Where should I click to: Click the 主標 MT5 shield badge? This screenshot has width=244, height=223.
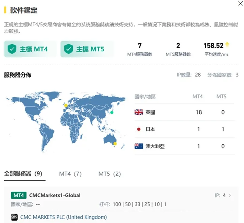click(87, 49)
